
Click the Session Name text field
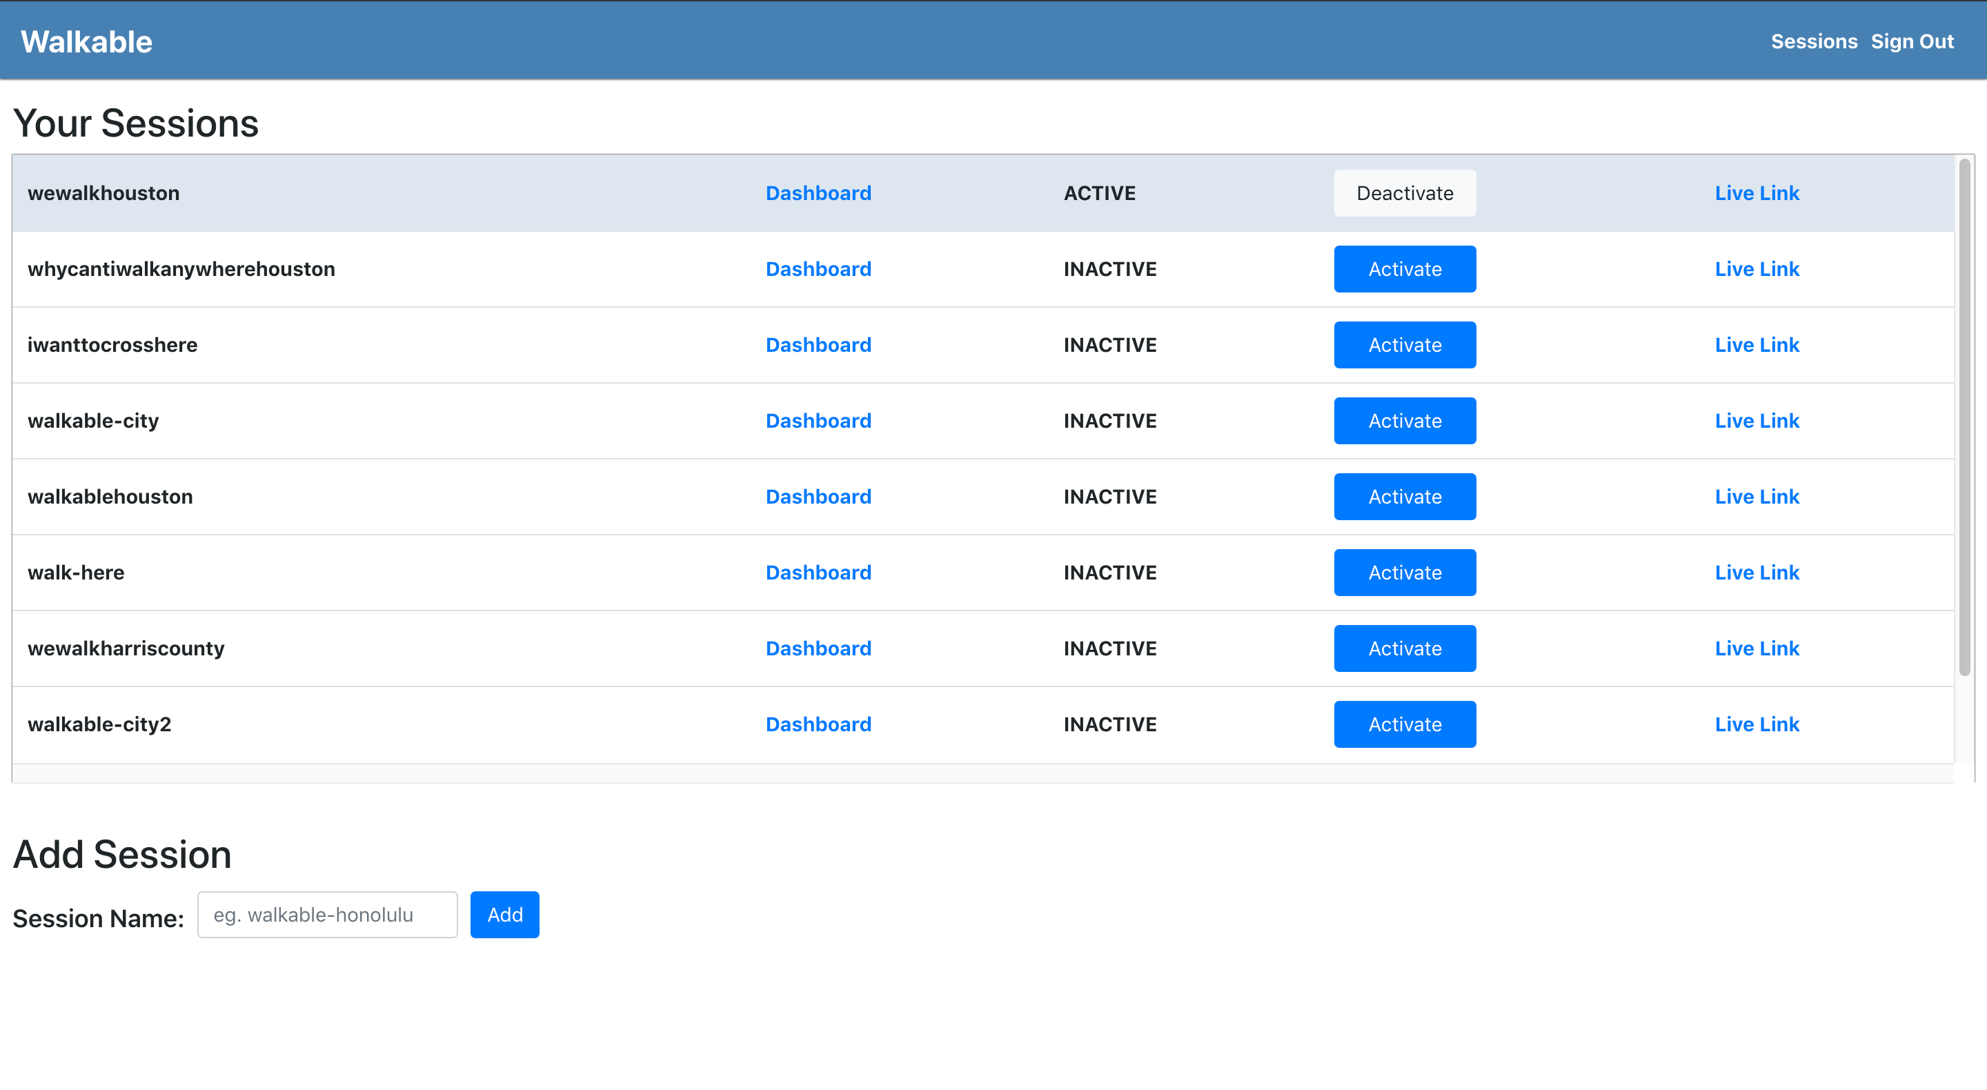pyautogui.click(x=327, y=915)
